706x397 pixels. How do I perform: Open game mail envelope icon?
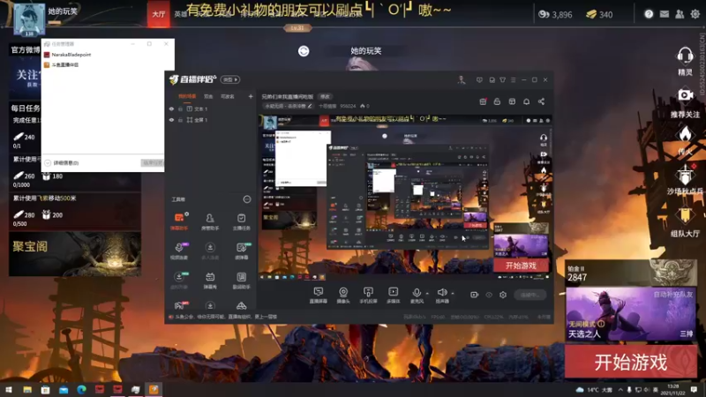click(665, 14)
